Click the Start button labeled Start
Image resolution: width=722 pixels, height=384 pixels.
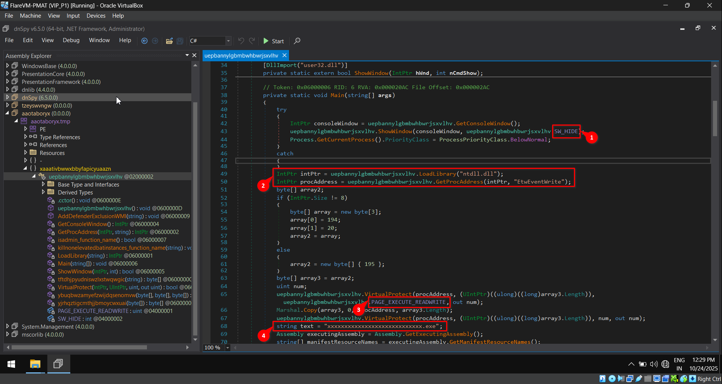click(277, 41)
